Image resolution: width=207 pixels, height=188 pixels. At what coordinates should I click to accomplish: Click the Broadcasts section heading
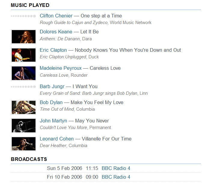coord(29,159)
